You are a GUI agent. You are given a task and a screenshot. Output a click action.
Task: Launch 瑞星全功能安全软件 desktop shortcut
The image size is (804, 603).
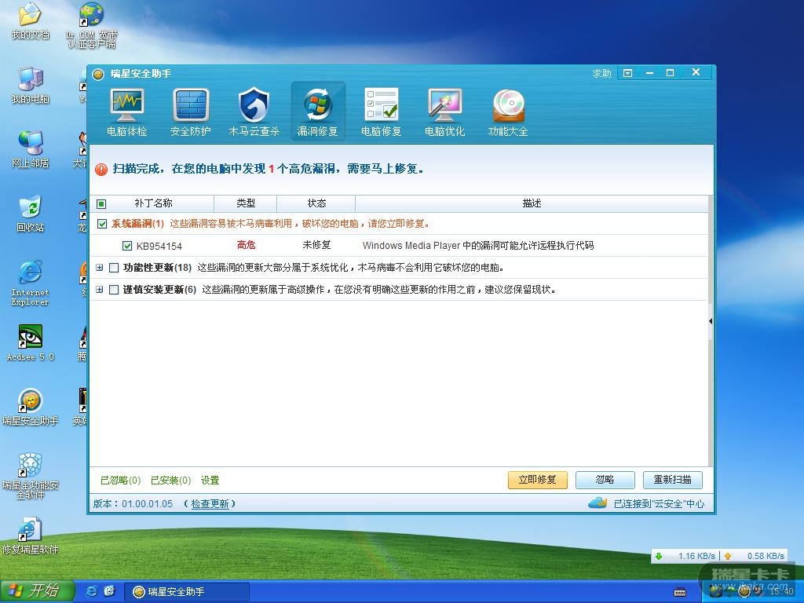pyautogui.click(x=31, y=476)
